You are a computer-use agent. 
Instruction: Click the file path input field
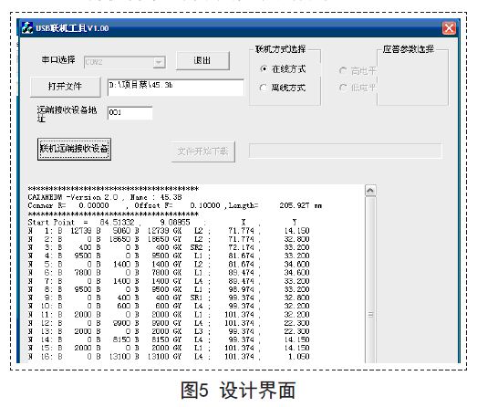tap(176, 88)
